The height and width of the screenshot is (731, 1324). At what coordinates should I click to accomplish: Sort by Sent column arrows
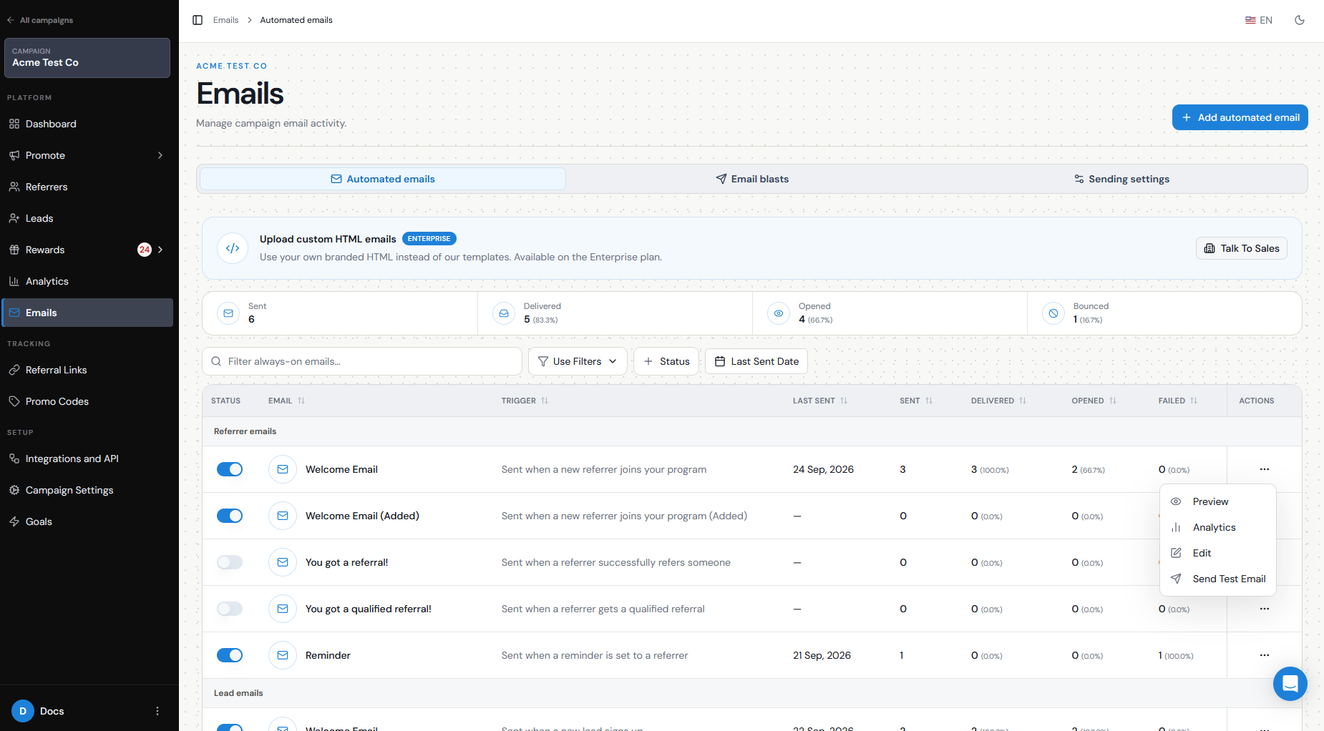point(929,401)
